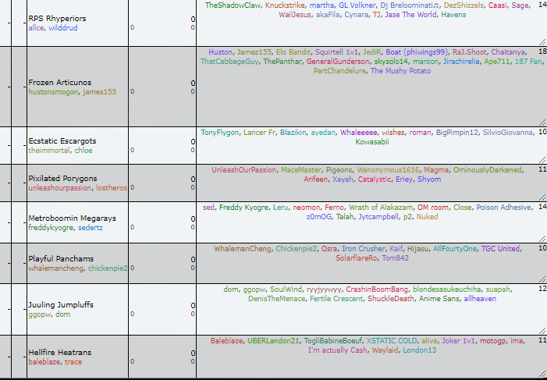
Task: Click player TheShadowClaw in the roster
Action: click(x=233, y=5)
